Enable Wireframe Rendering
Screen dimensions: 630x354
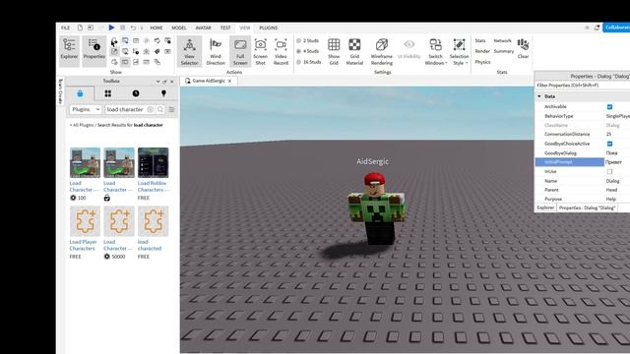pos(382,51)
